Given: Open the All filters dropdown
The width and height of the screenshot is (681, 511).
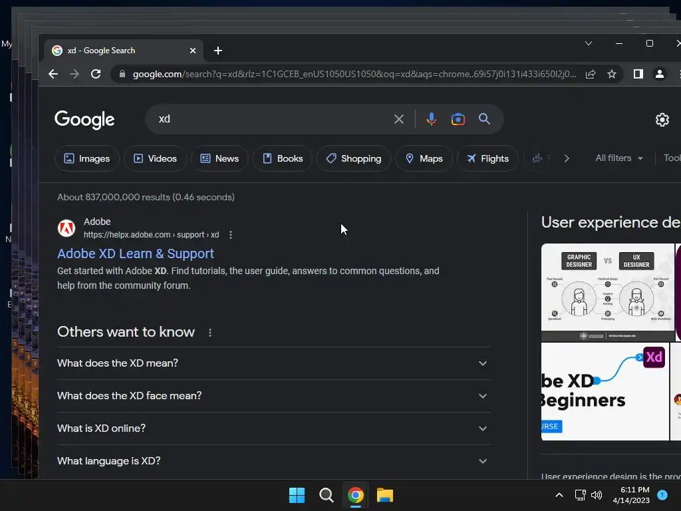Looking at the screenshot, I should (619, 158).
